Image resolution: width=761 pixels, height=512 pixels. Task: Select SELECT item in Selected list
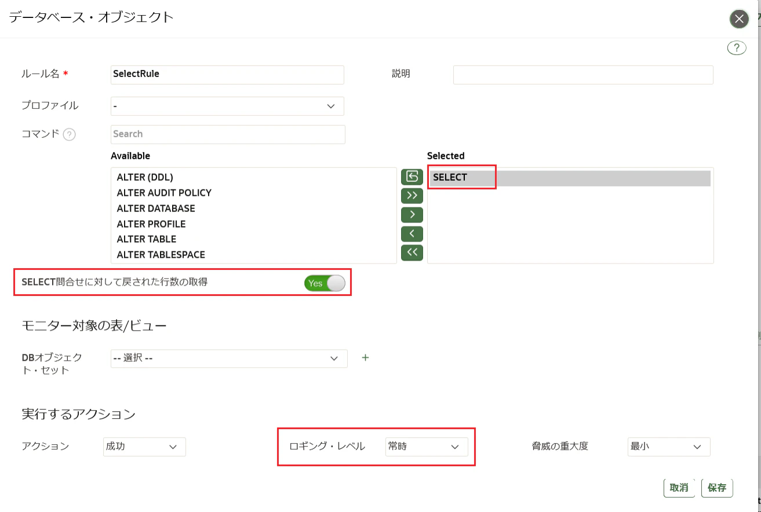tap(570, 178)
